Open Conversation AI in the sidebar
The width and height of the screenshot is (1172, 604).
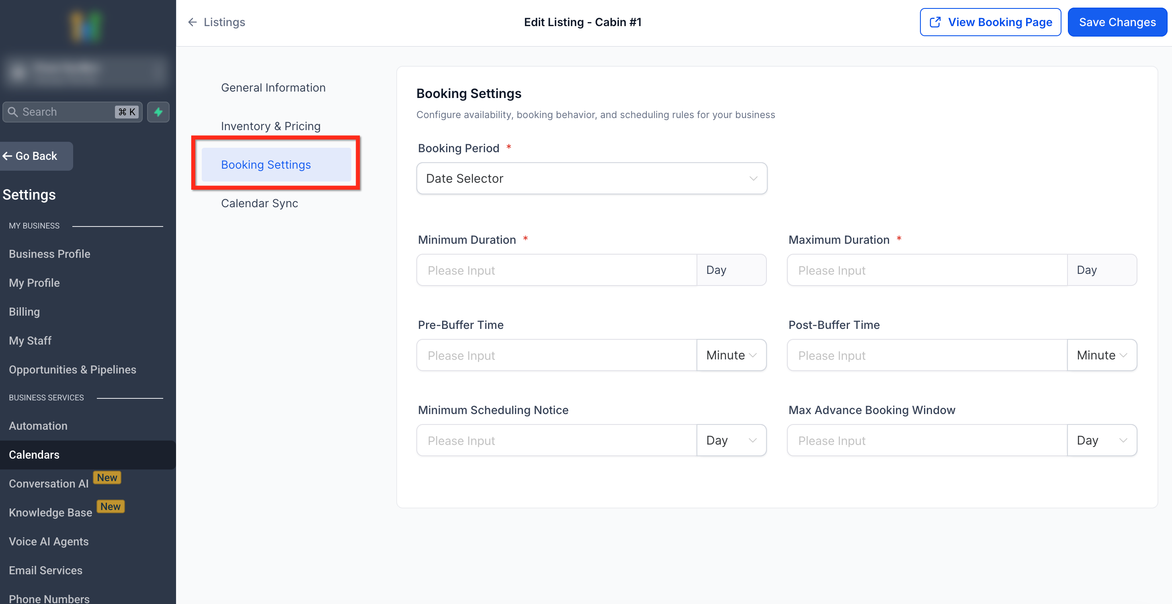49,484
